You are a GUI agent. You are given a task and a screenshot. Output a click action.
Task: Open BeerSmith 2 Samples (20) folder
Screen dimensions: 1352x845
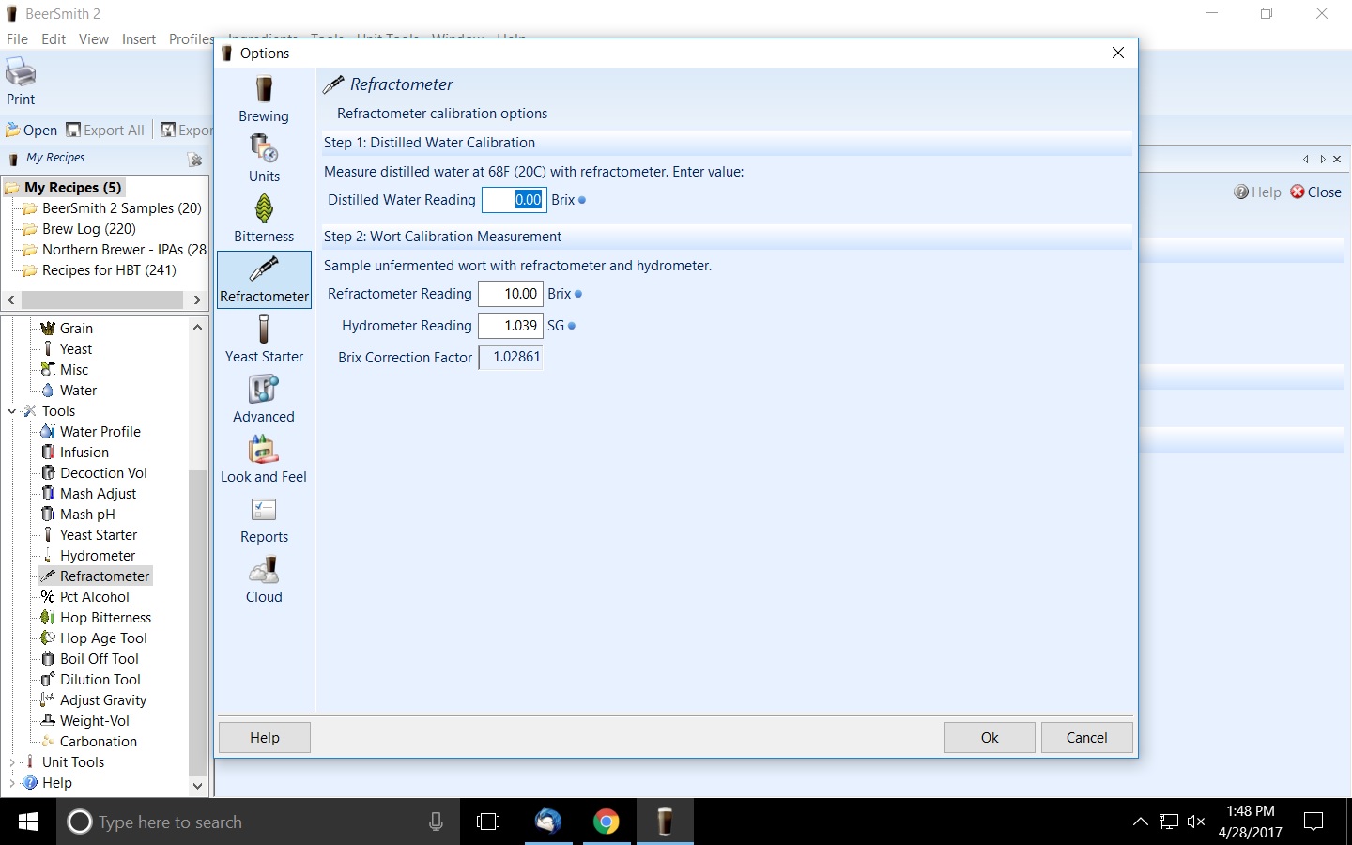[x=112, y=208]
